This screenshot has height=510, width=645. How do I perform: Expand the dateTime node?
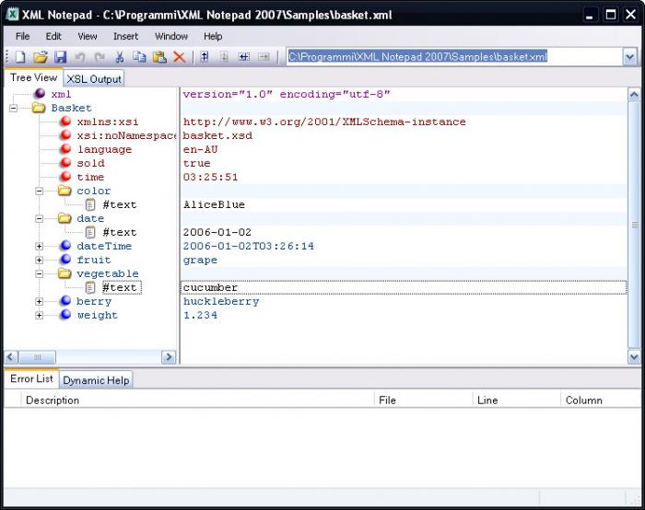click(39, 246)
